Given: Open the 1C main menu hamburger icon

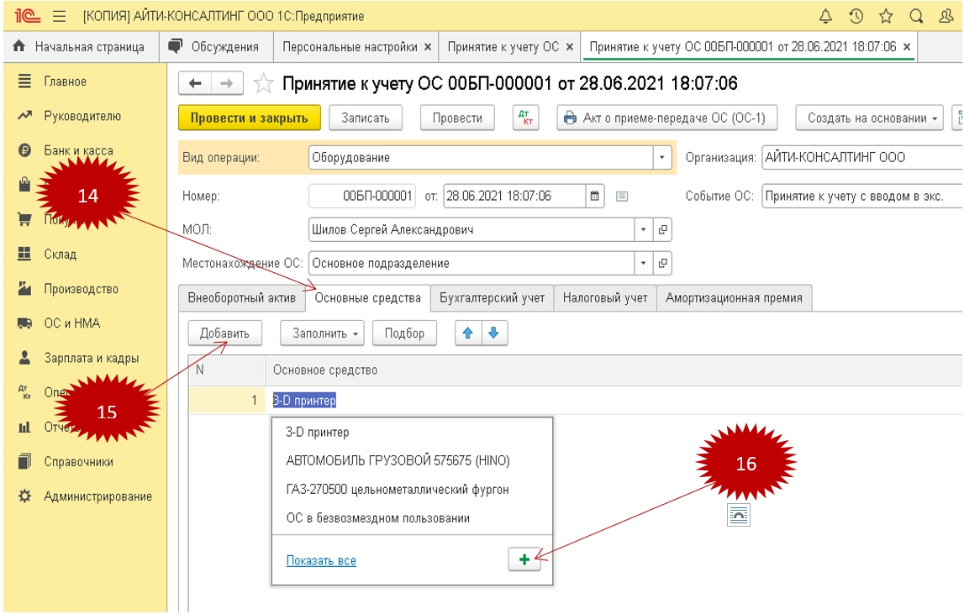Looking at the screenshot, I should click(59, 16).
